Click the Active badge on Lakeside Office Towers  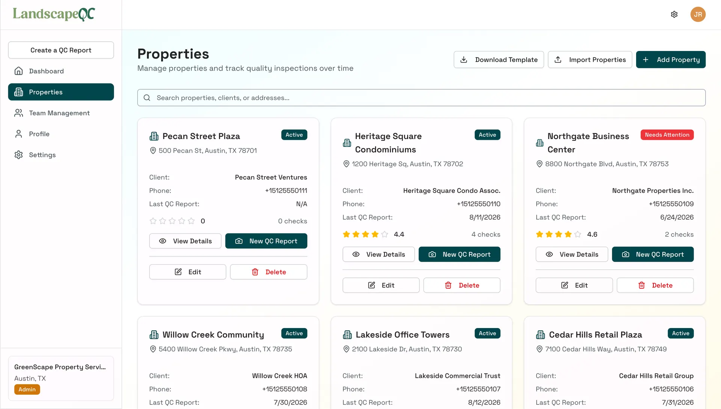point(487,334)
